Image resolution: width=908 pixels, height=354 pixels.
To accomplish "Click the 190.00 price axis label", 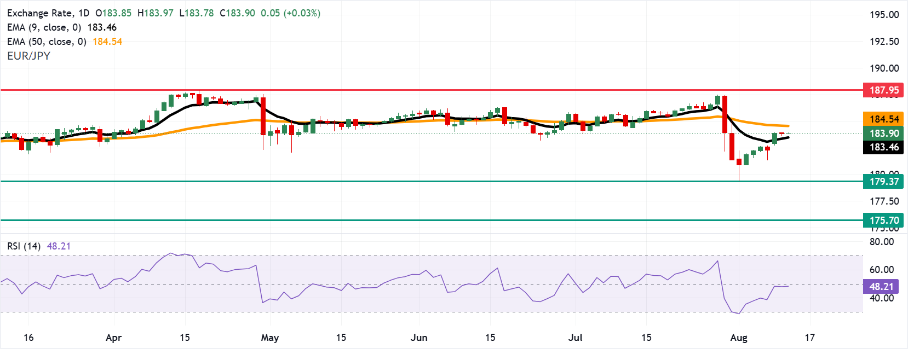I will pyautogui.click(x=884, y=68).
